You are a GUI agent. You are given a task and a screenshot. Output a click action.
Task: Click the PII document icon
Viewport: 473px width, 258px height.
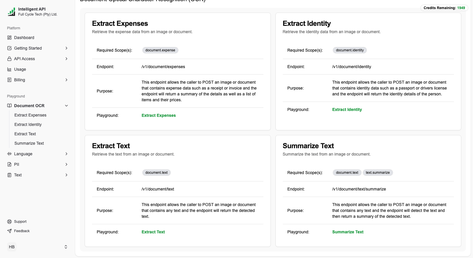click(x=9, y=164)
